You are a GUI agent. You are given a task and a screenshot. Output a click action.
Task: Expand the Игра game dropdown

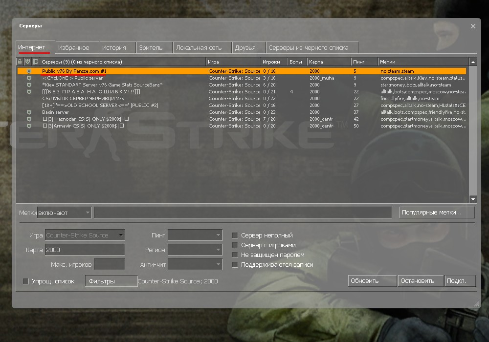coord(85,235)
